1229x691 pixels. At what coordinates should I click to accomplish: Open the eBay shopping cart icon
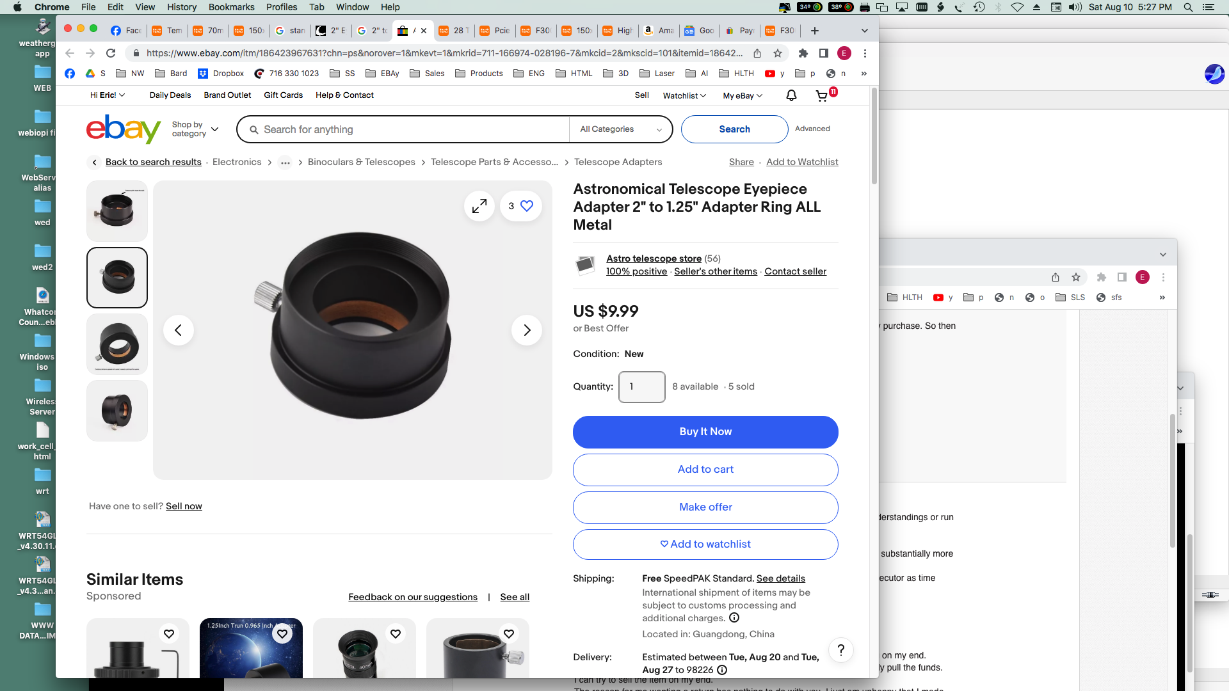tap(822, 96)
